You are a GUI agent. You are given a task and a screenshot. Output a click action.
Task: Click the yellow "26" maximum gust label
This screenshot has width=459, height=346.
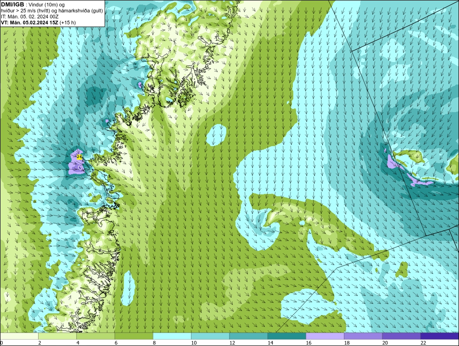(x=79, y=157)
